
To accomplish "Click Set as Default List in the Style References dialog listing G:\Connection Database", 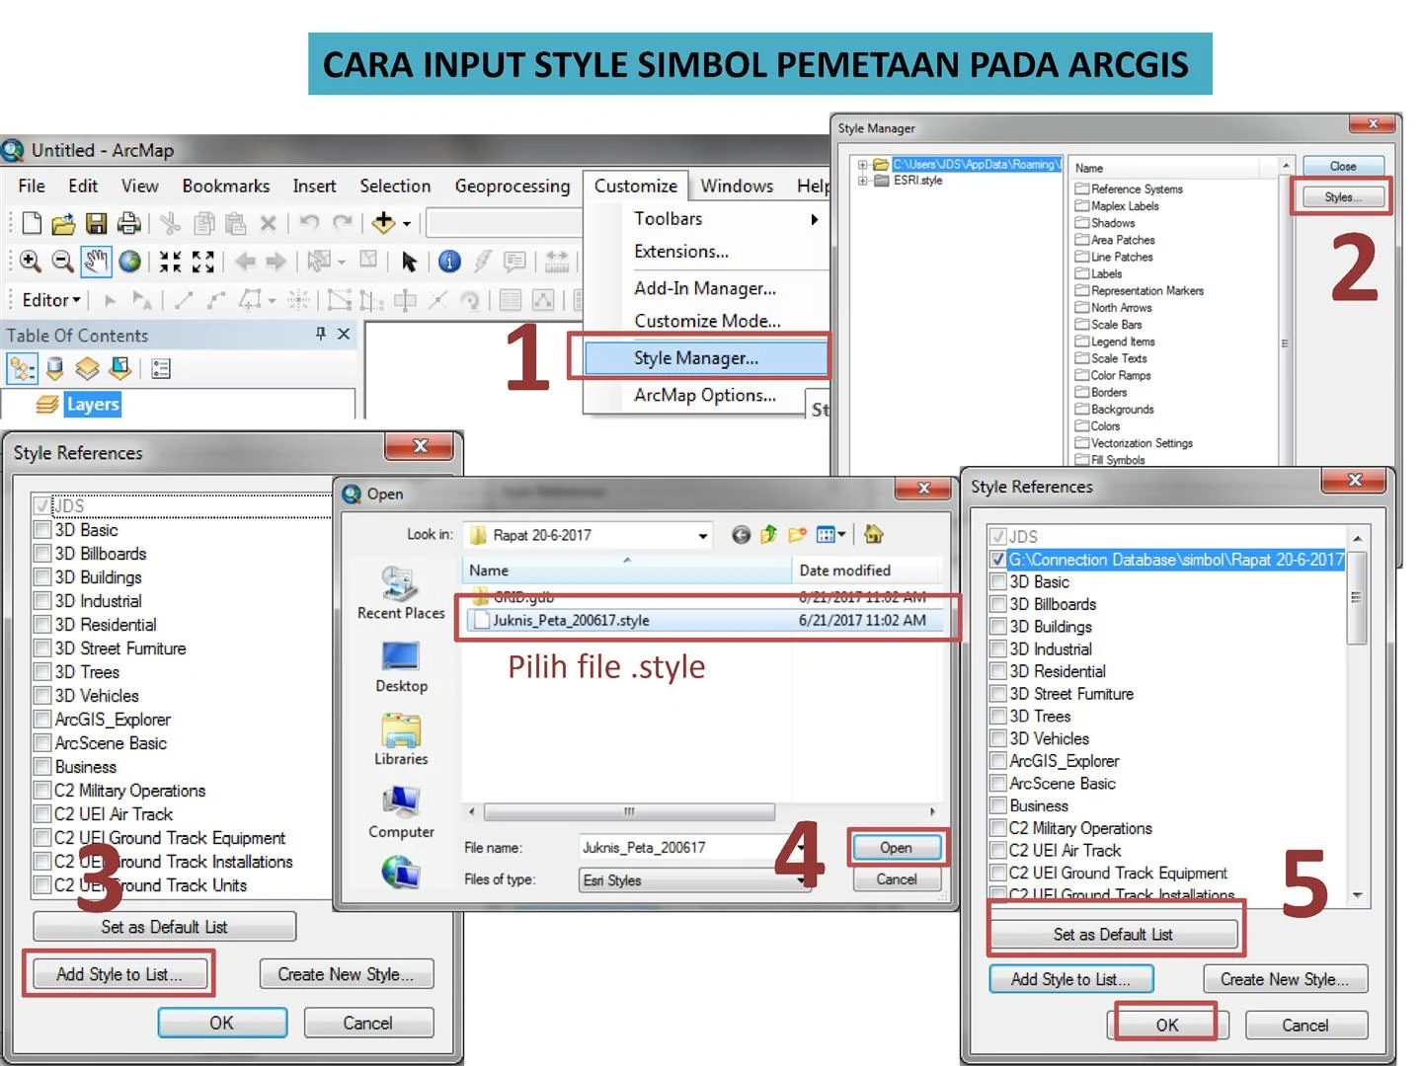I will click(x=1113, y=935).
